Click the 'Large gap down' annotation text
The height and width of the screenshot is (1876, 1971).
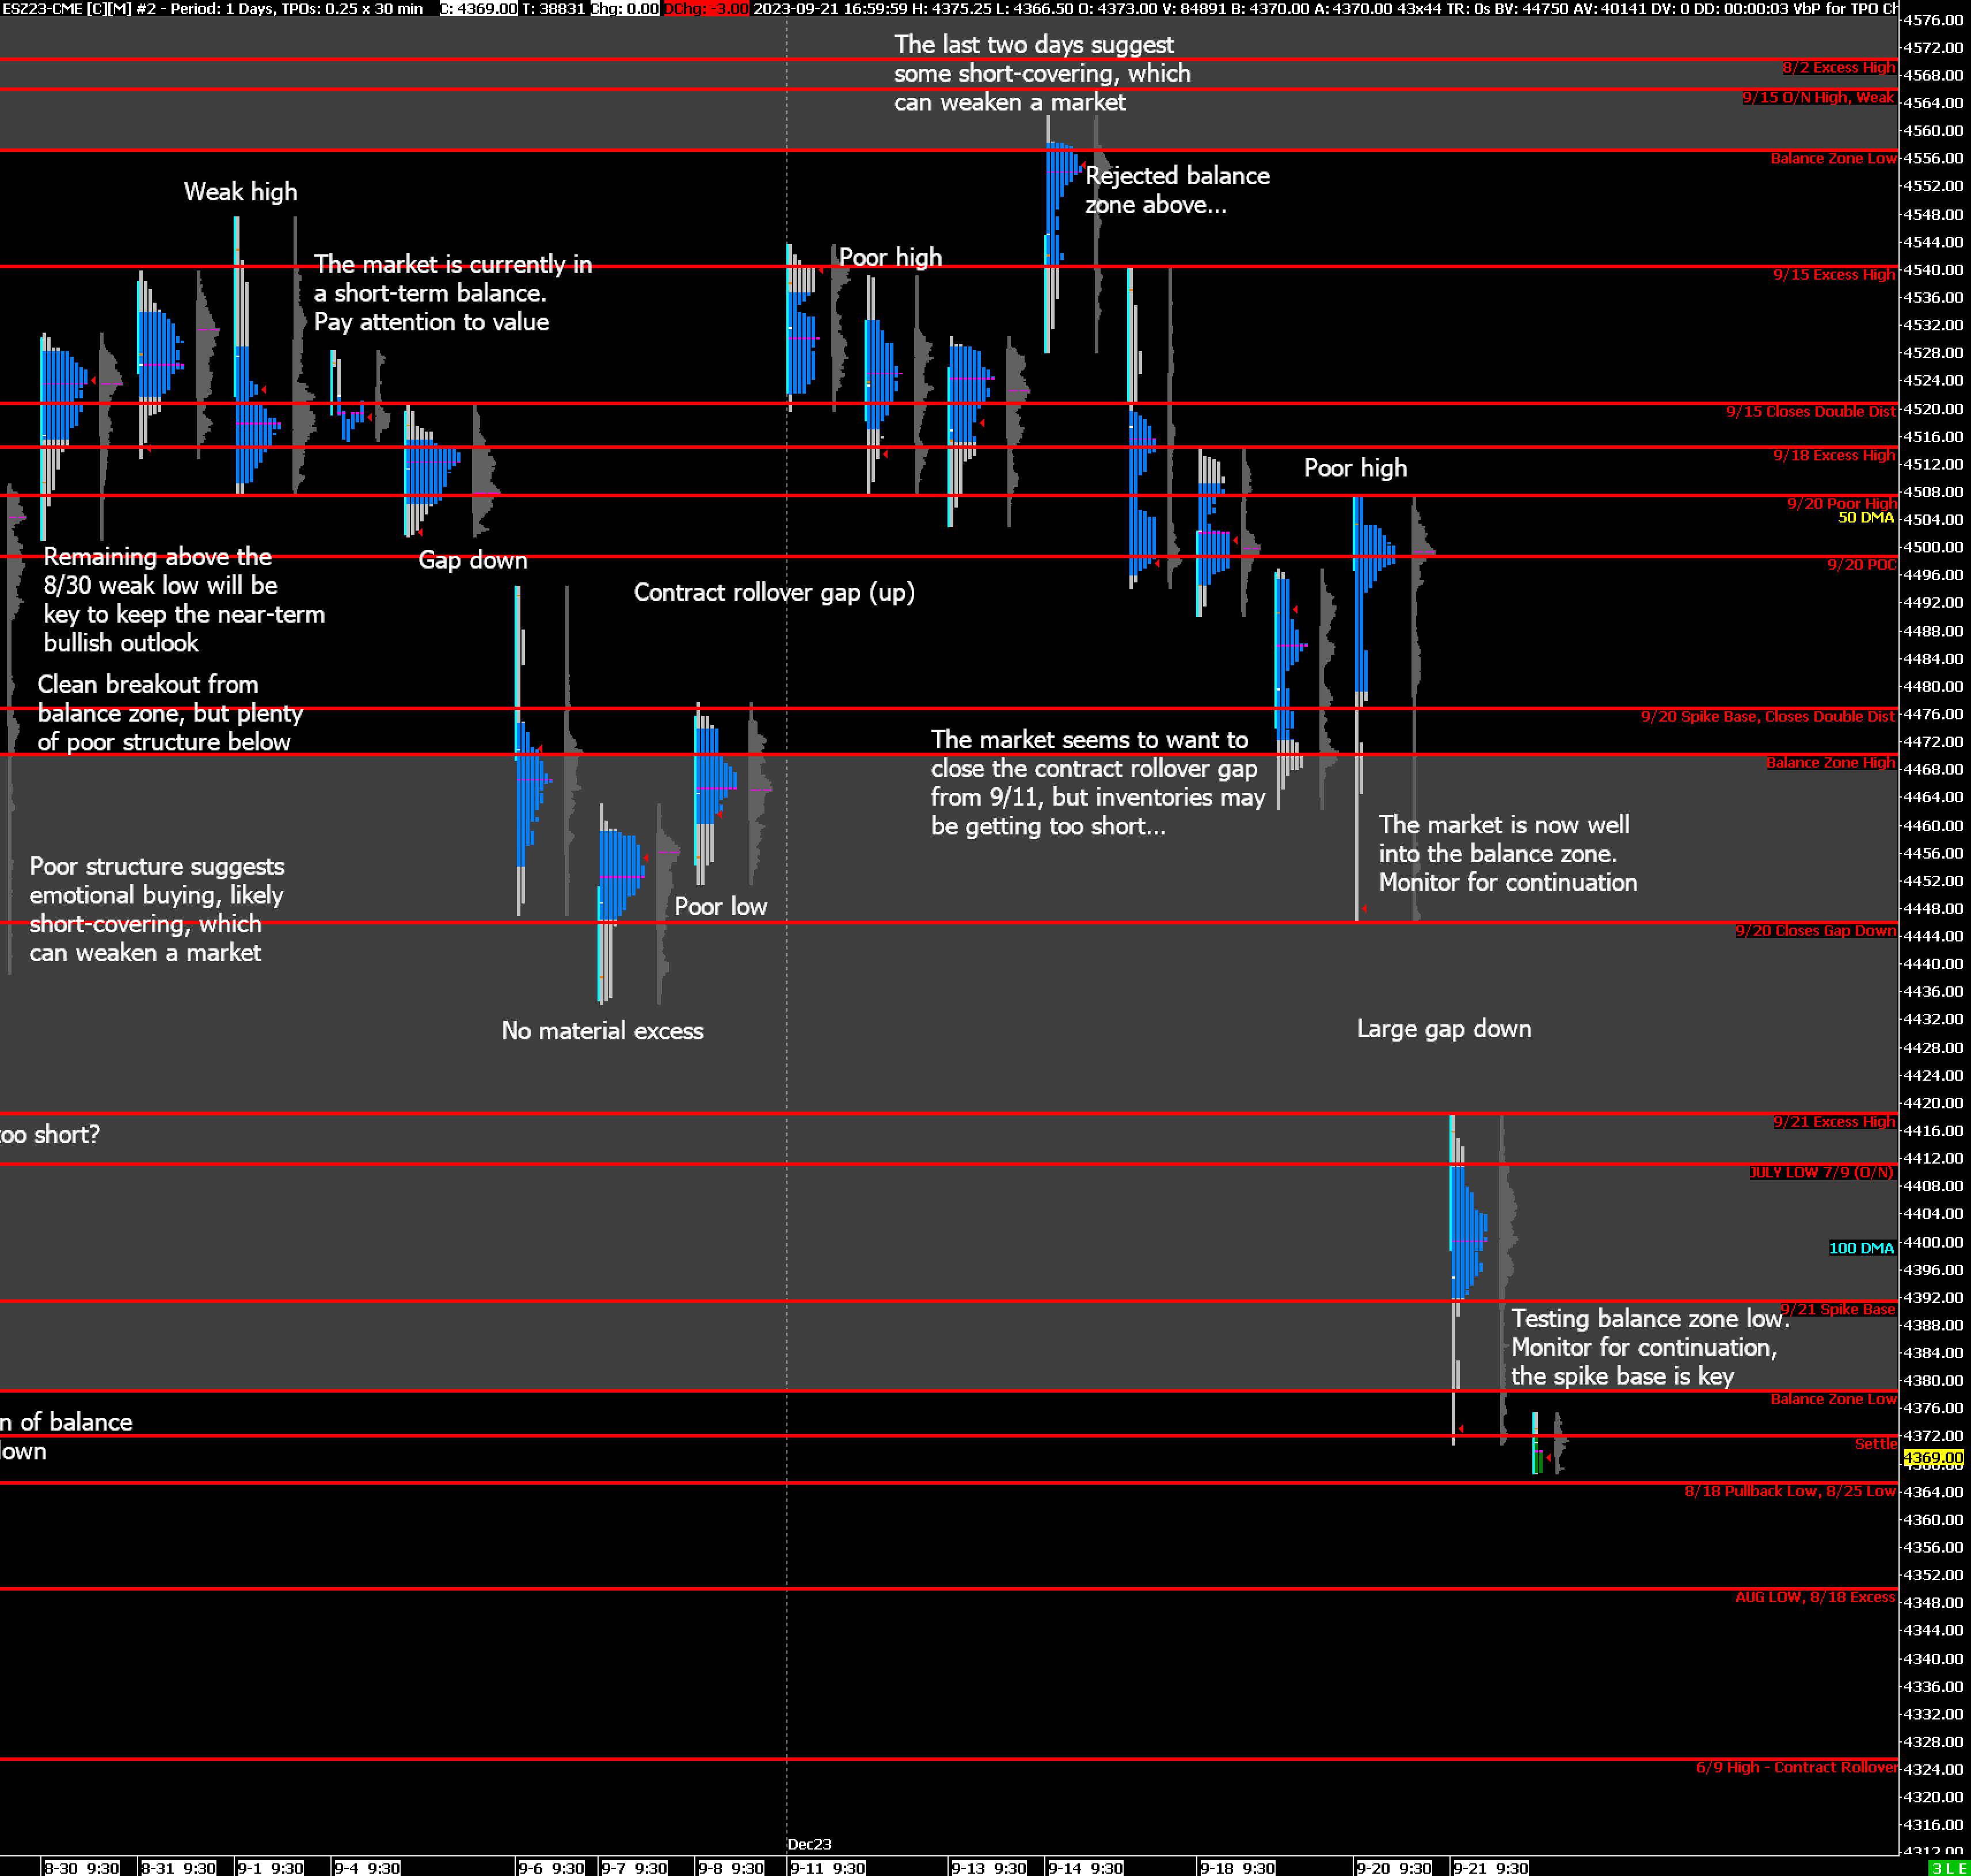(1444, 1028)
